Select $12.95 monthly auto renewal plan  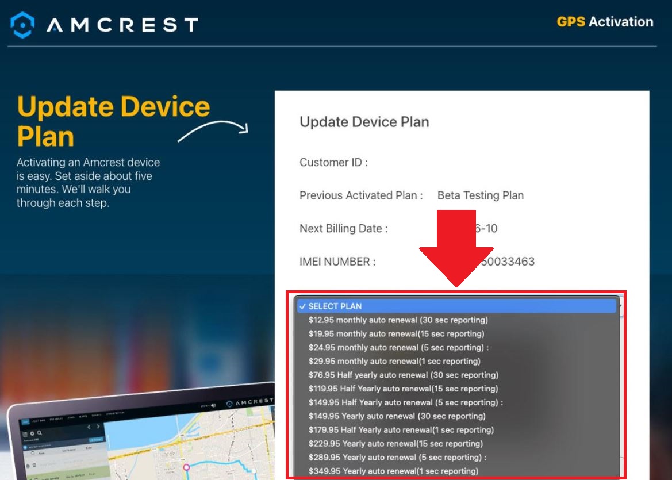(x=456, y=320)
